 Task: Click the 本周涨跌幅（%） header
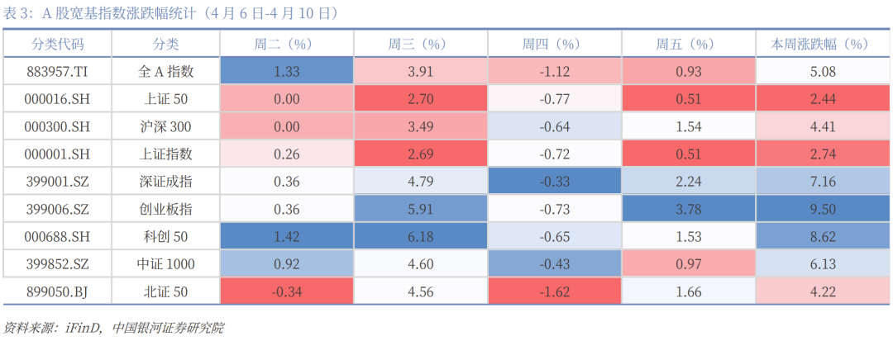click(x=821, y=44)
